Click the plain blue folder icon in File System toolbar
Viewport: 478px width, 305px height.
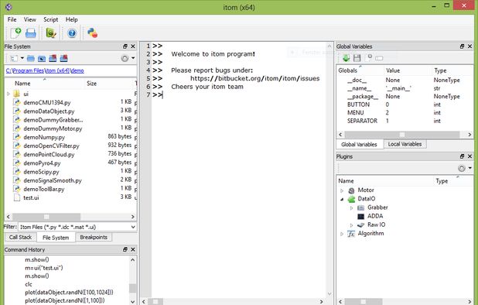pyautogui.click(x=30, y=58)
